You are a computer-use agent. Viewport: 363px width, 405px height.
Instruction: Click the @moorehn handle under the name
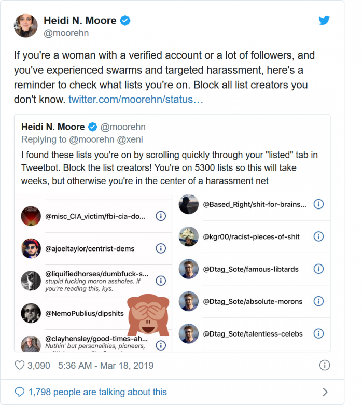click(66, 33)
